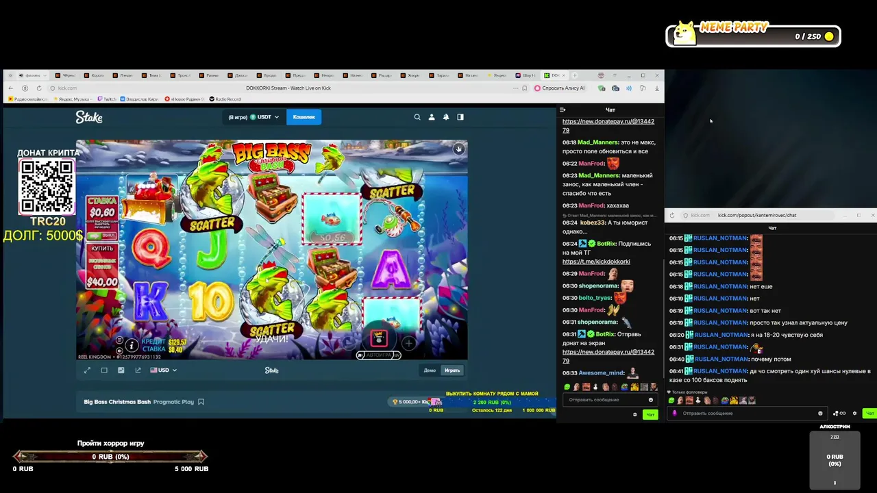
Task: Click the Спросить Алису AI button
Action: [560, 88]
